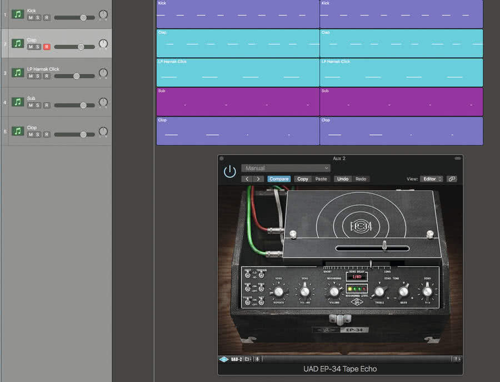Record-enable the Kick track
Image resolution: width=500 pixels, height=382 pixels.
(x=47, y=18)
